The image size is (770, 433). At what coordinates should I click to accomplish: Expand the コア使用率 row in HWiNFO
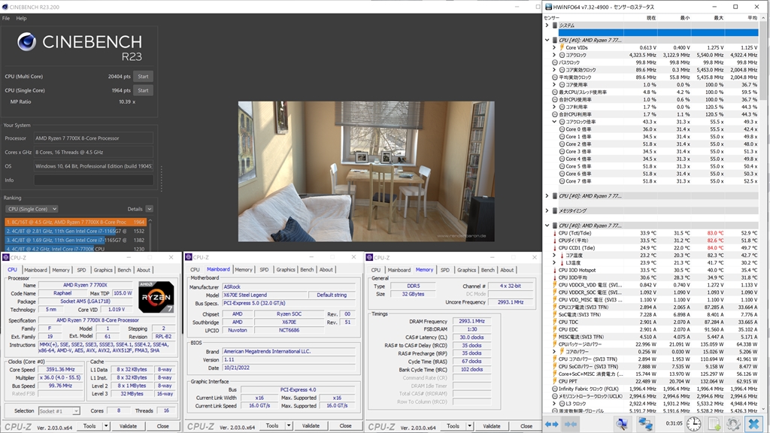(x=554, y=84)
